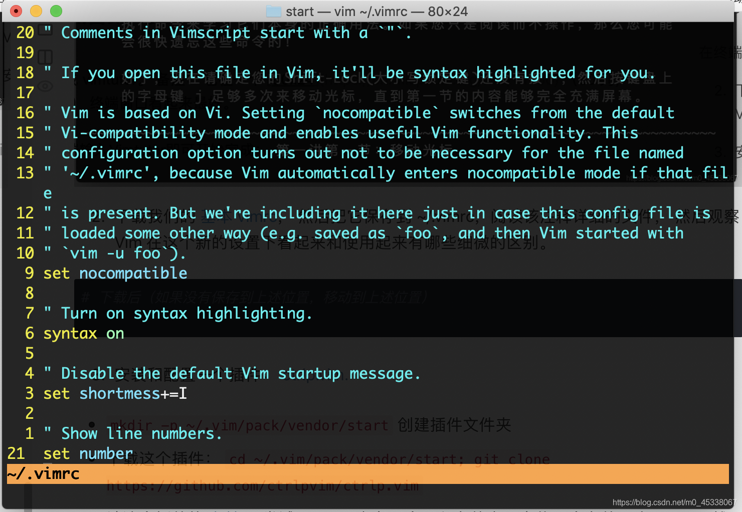This screenshot has height=512, width=742.
Task: Click the wrapped 'e' continuation of line 13
Action: (x=48, y=194)
